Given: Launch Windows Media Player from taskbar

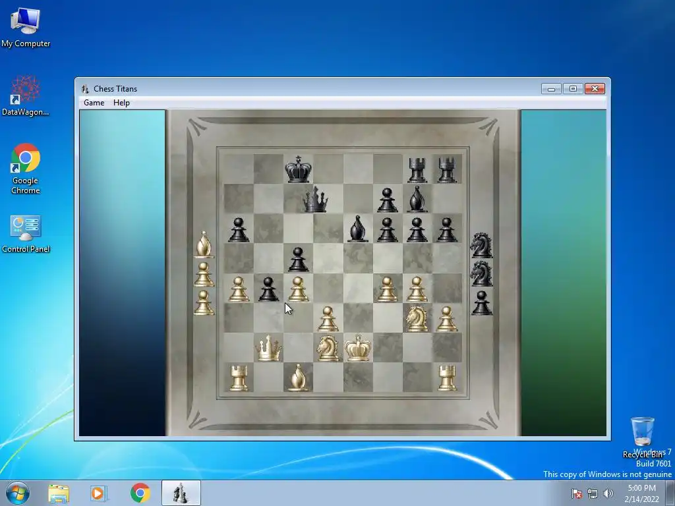Looking at the screenshot, I should pos(98,493).
